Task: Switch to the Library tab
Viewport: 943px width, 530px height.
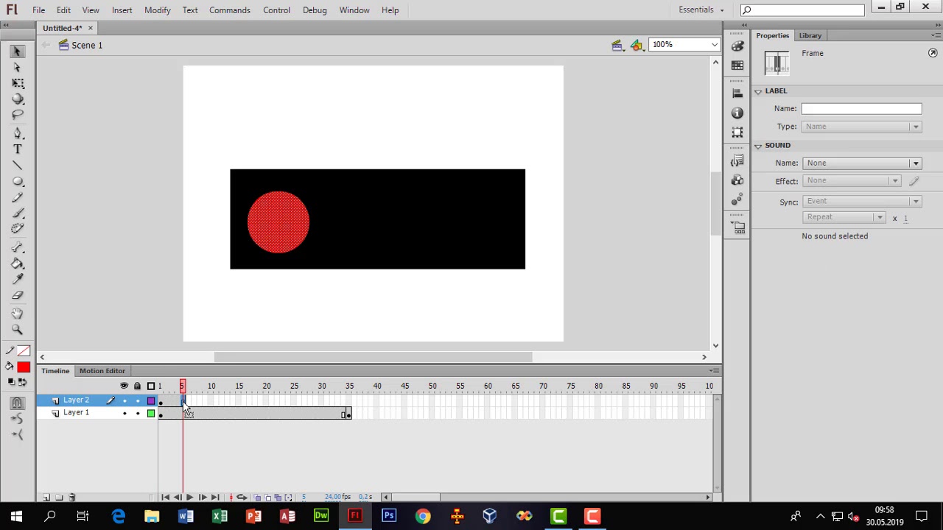Action: pyautogui.click(x=810, y=35)
